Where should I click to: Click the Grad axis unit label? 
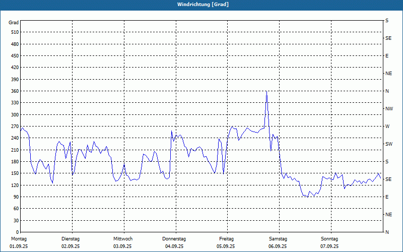[x=14, y=23]
